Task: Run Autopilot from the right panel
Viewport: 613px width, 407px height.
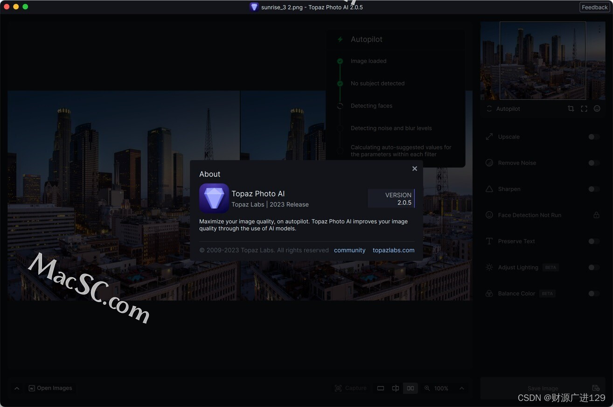Action: click(503, 109)
